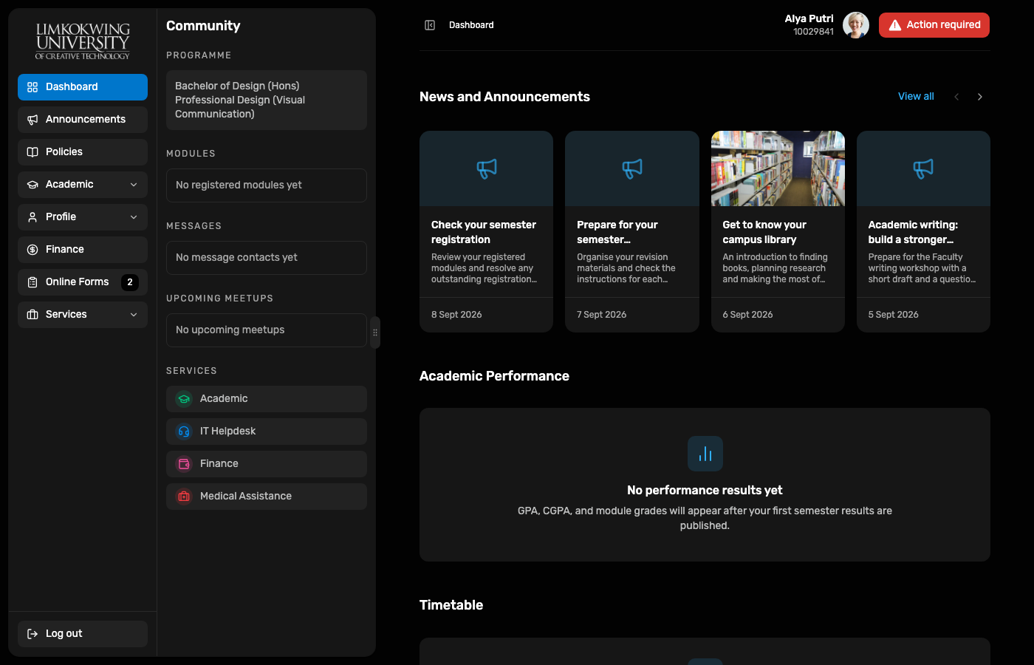
Task: Click megaphone icon on Academic writing card
Action: (923, 168)
